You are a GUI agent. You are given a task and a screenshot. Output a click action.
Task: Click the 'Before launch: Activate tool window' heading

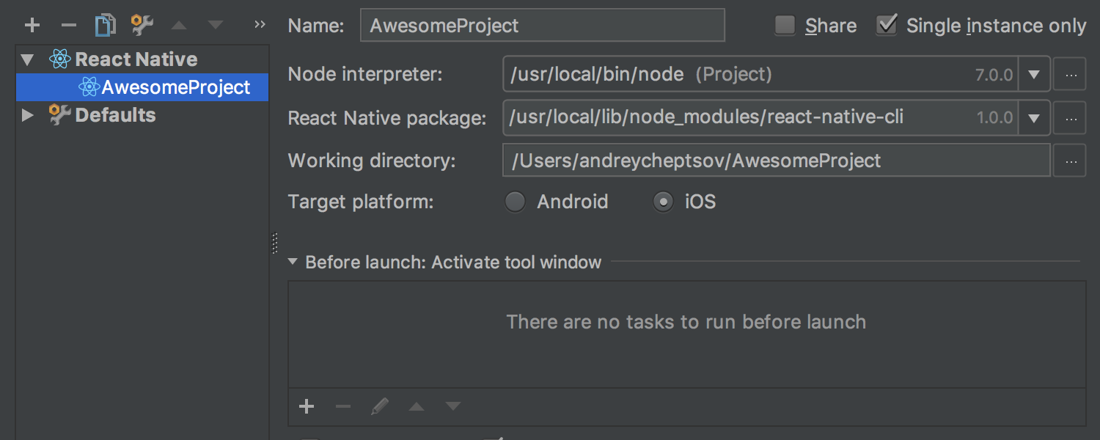(453, 262)
